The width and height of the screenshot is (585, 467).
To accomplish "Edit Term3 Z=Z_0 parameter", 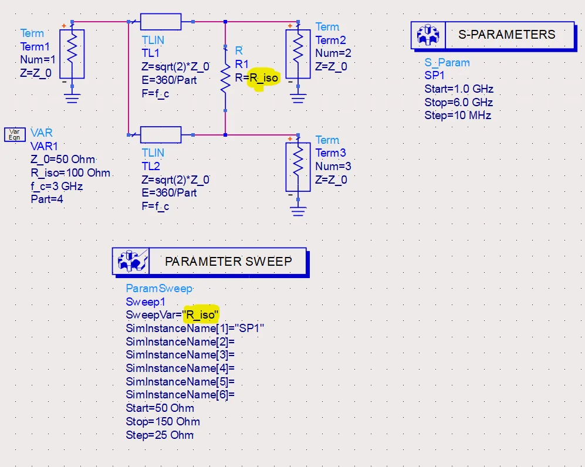I will click(332, 180).
